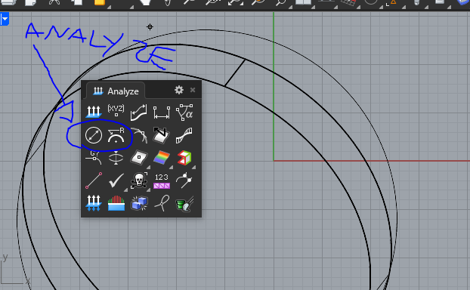Click the line with pink endpoints icon
Screen dimensions: 470x290
(94, 180)
